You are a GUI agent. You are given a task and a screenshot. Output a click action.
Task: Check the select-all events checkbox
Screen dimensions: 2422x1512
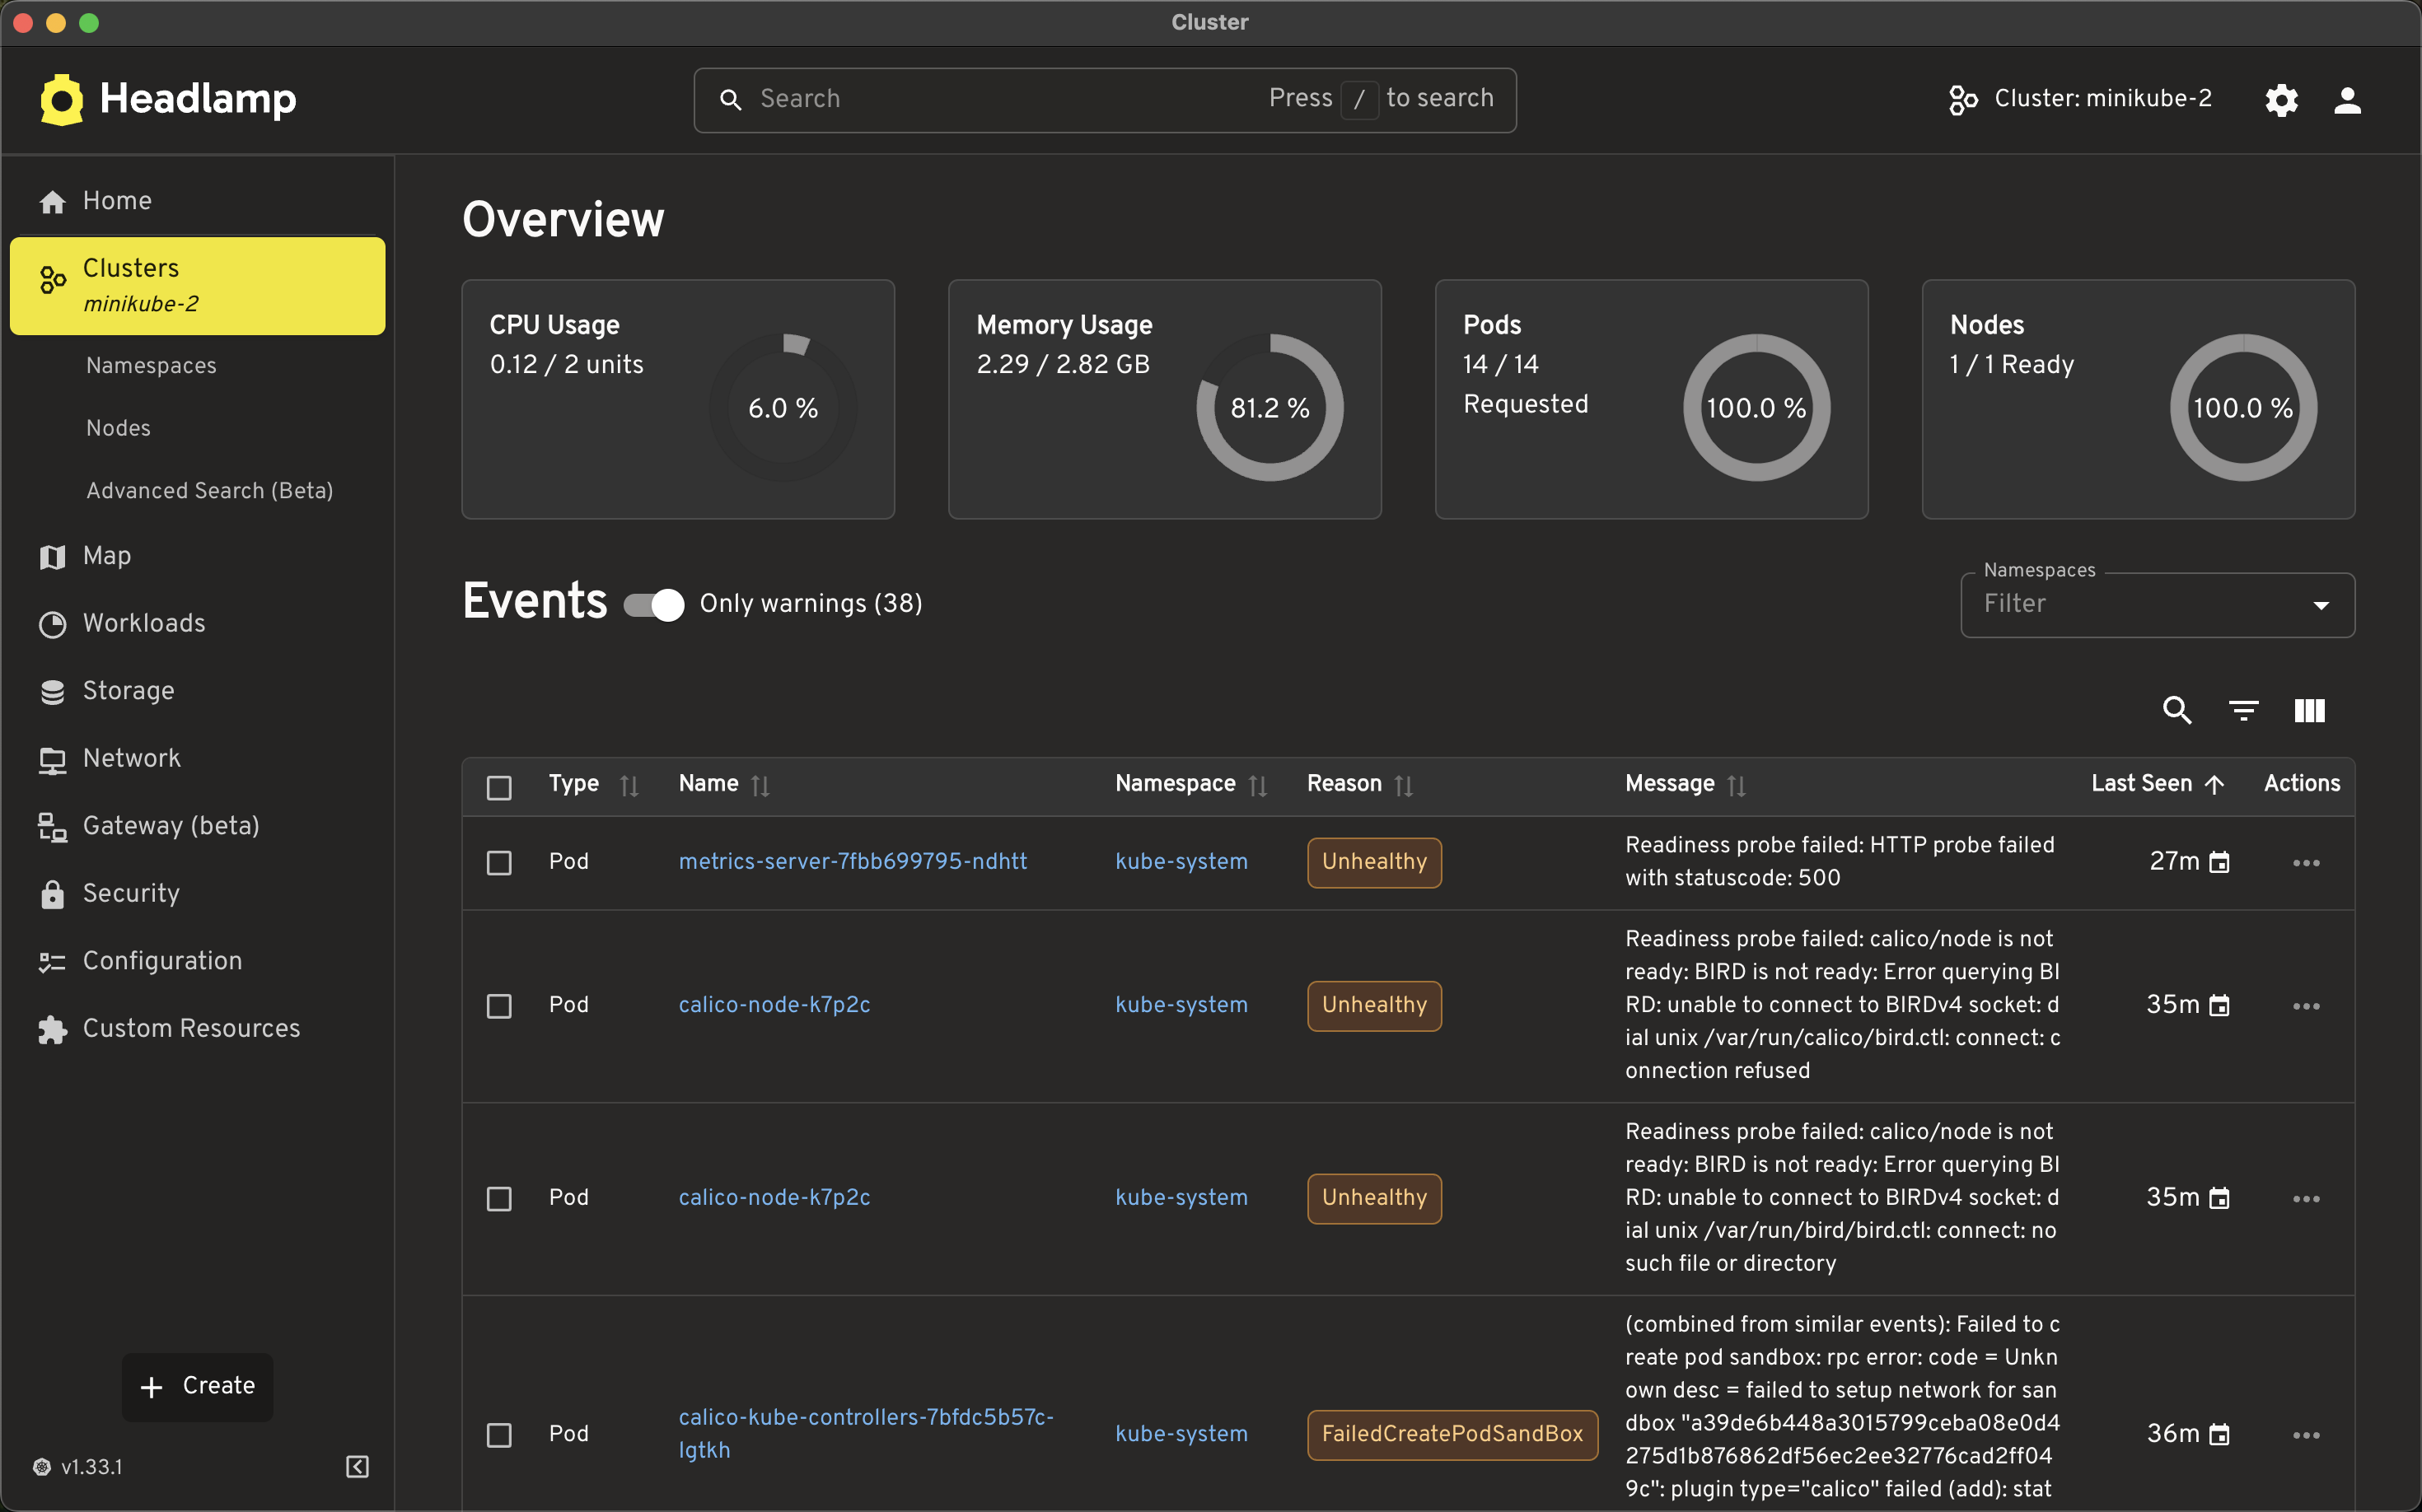[x=498, y=787]
